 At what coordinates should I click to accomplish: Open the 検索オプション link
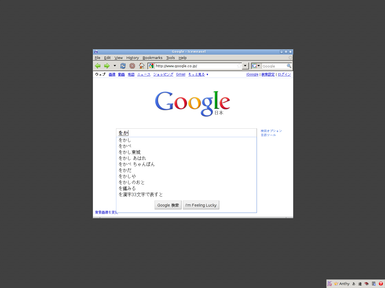pyautogui.click(x=271, y=131)
